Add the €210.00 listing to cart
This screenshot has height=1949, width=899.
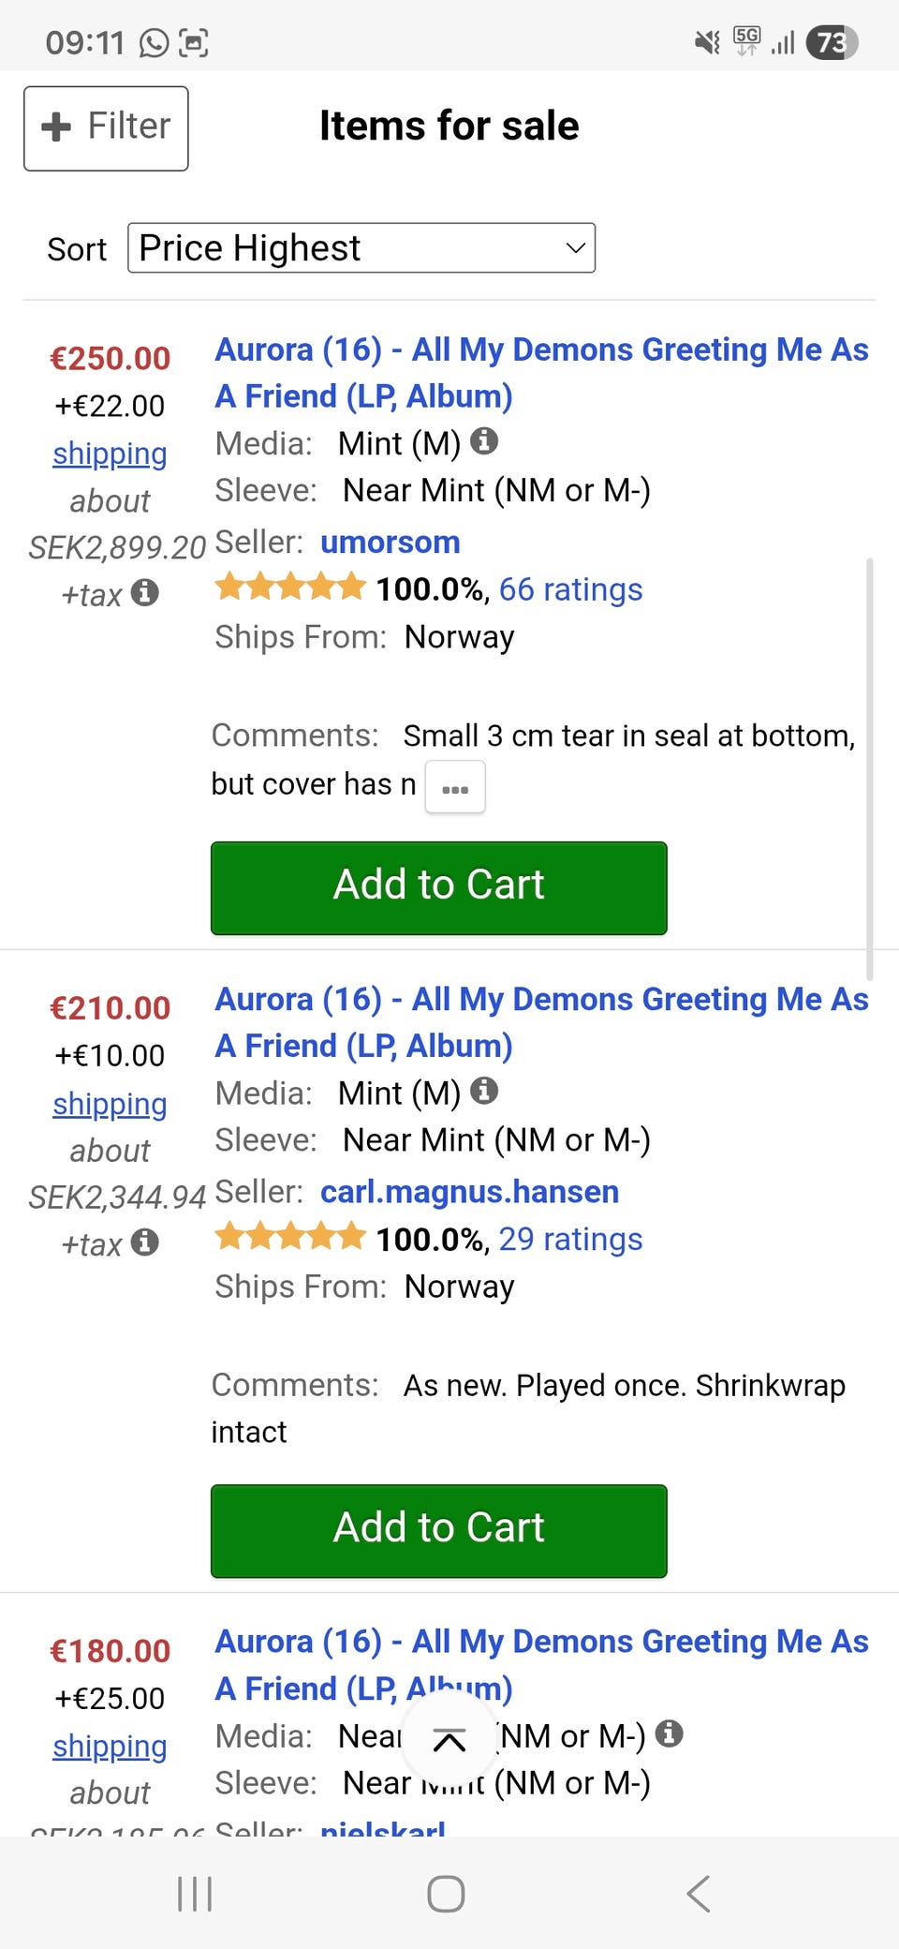point(438,1530)
